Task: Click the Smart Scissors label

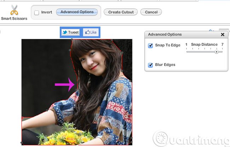Action: pyautogui.click(x=14, y=18)
